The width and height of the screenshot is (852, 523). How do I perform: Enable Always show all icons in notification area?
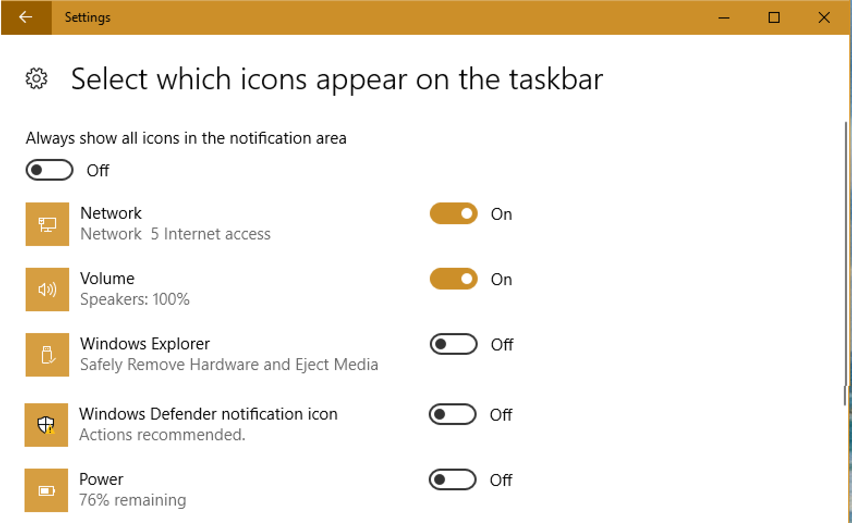[x=49, y=170]
